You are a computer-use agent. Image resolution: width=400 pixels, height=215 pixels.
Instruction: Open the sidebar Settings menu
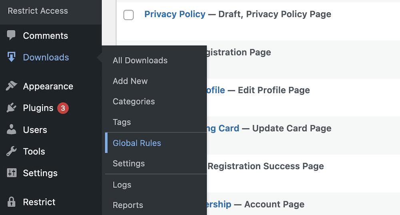[40, 173]
